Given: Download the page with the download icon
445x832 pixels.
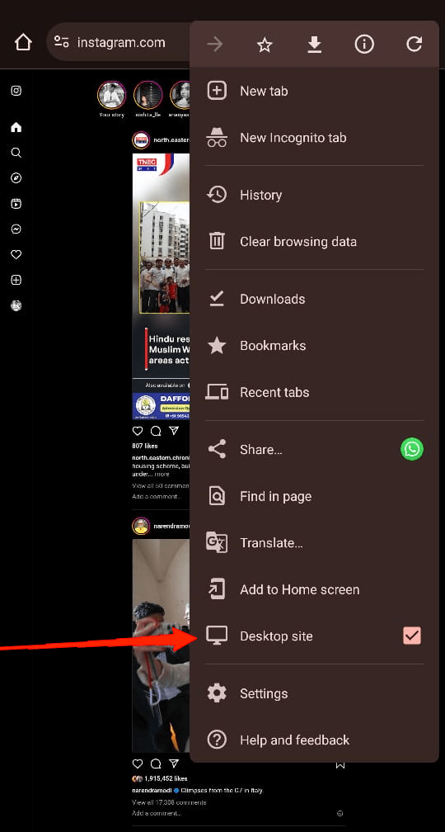Looking at the screenshot, I should [315, 45].
